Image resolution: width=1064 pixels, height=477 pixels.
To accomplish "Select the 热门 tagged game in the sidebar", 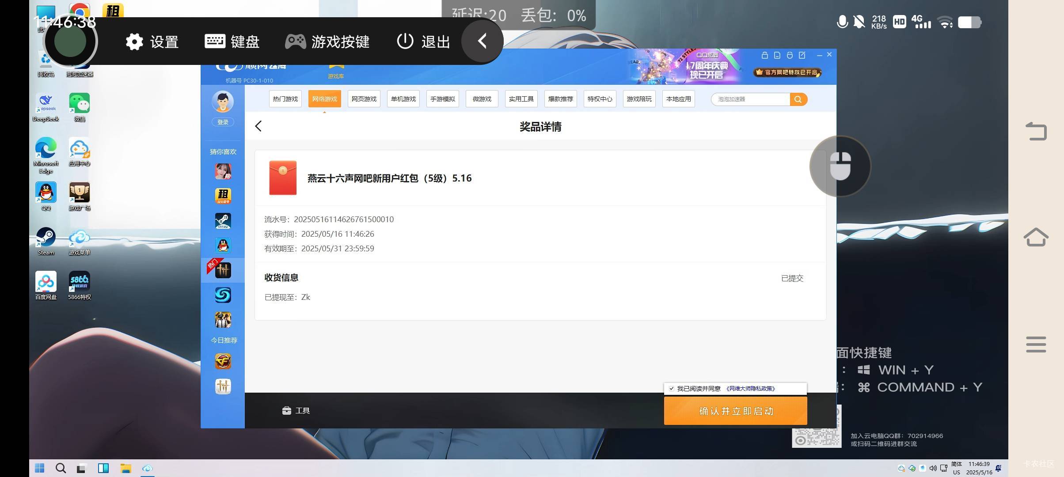I will pyautogui.click(x=223, y=270).
